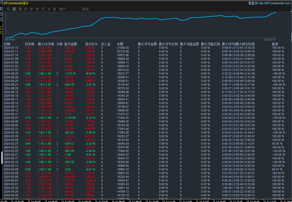The width and height of the screenshot is (292, 202).
Task: Click the M tab icon
Action: pyautogui.click(x=49, y=9)
